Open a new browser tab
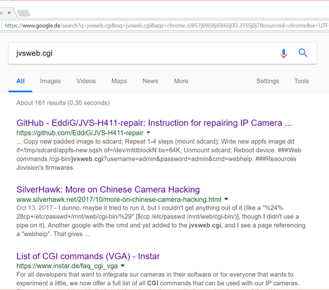This screenshot has height=290, width=329. [24, 13]
